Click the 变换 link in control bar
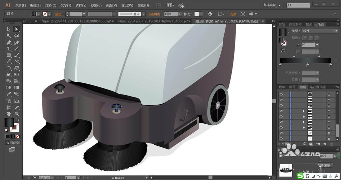Viewport: 341px width, 180px height. [233, 14]
